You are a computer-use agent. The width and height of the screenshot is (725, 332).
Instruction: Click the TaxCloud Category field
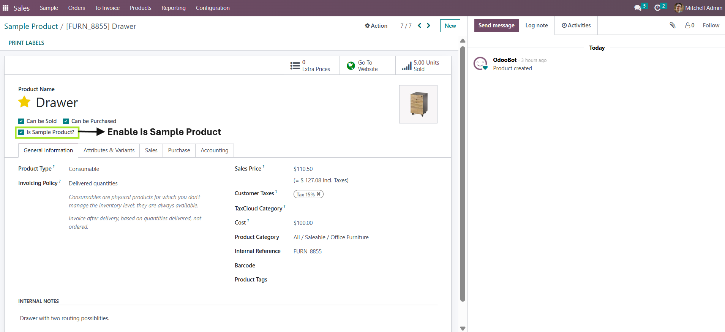pos(365,209)
